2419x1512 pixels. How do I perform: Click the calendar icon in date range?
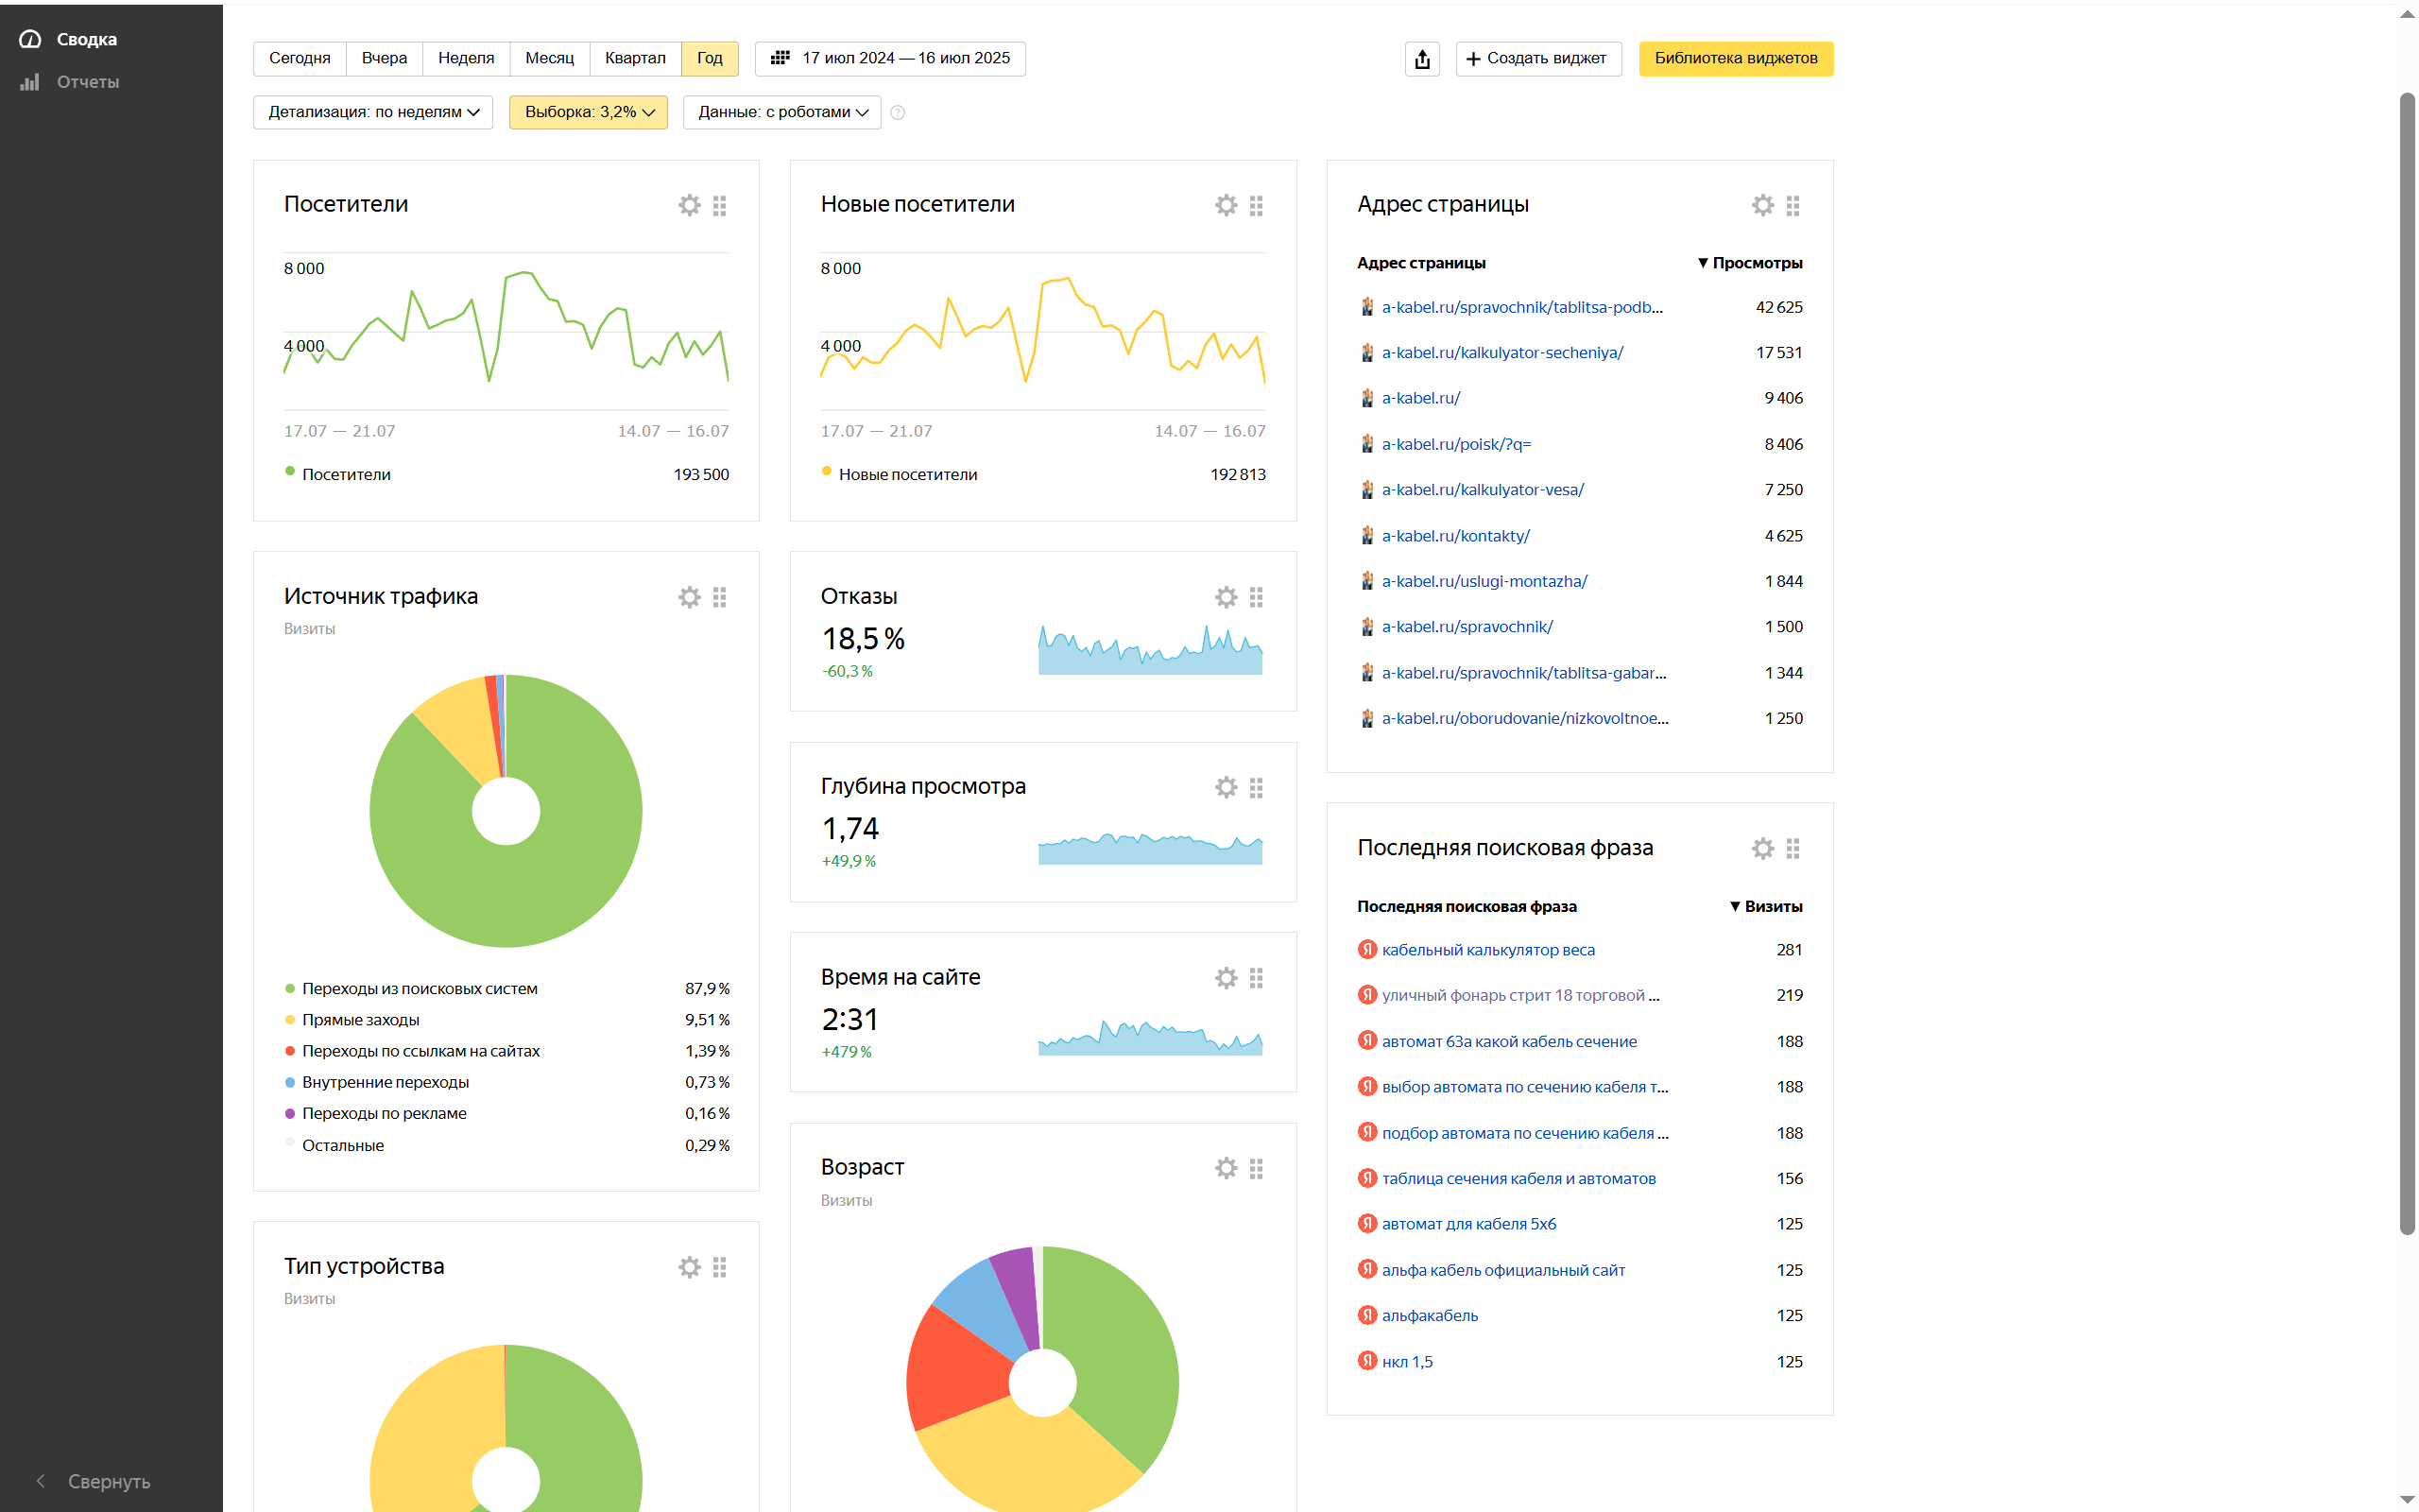click(781, 58)
